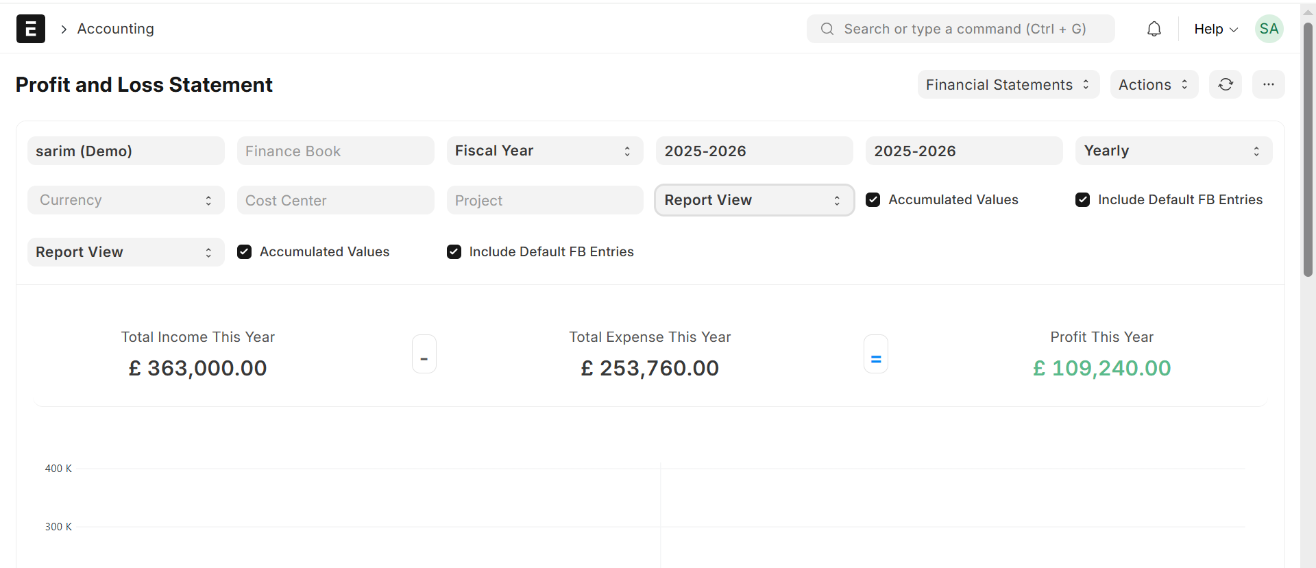Click the ERPNext home logo icon
This screenshot has width=1316, height=568.
click(x=31, y=29)
